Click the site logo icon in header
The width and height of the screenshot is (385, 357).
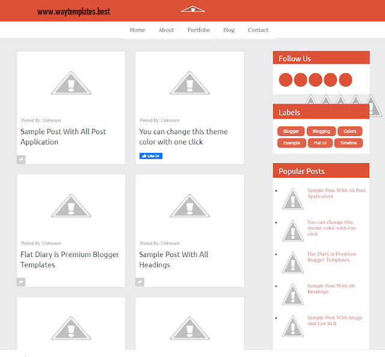(x=193, y=9)
